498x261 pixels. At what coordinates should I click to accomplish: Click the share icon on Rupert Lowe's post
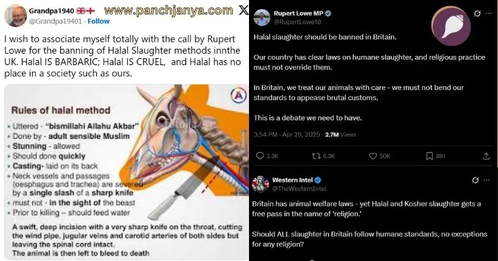click(486, 156)
